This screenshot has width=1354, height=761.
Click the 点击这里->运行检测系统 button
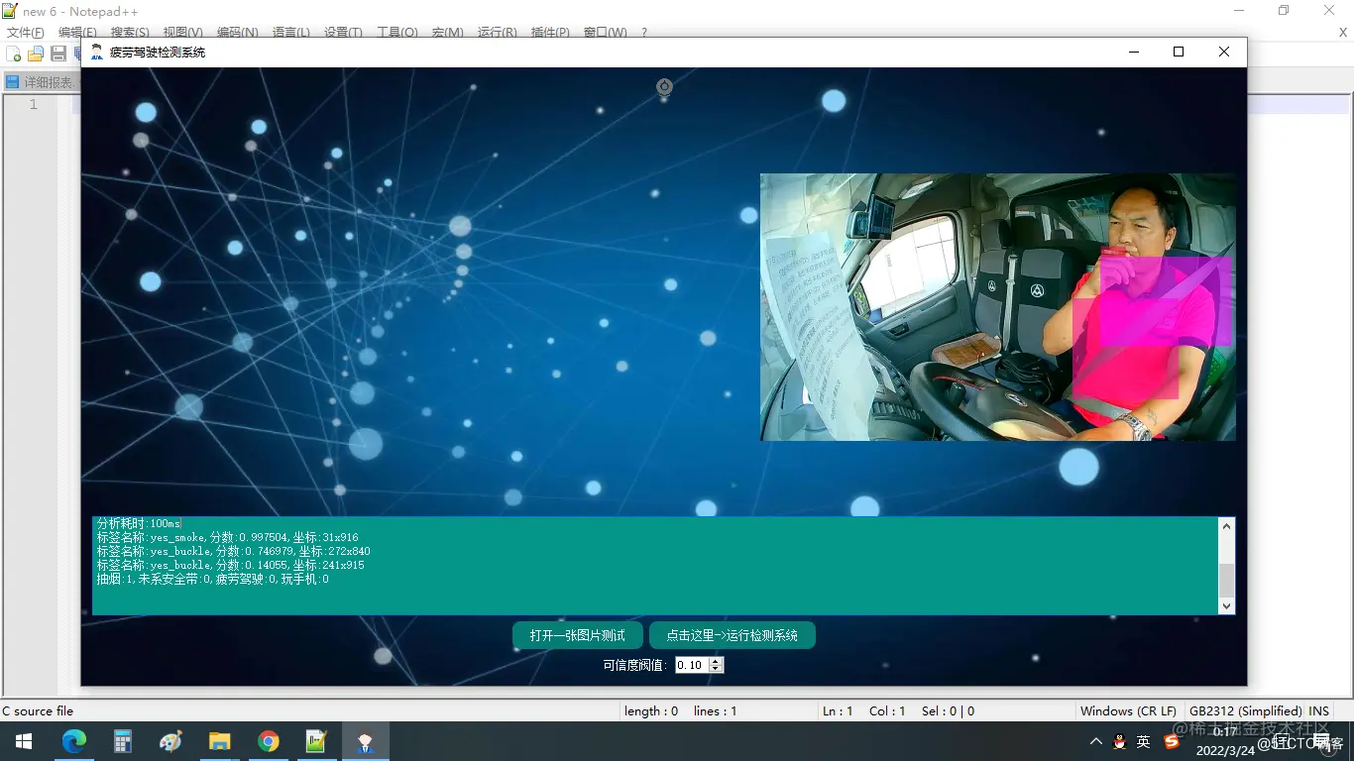733,635
